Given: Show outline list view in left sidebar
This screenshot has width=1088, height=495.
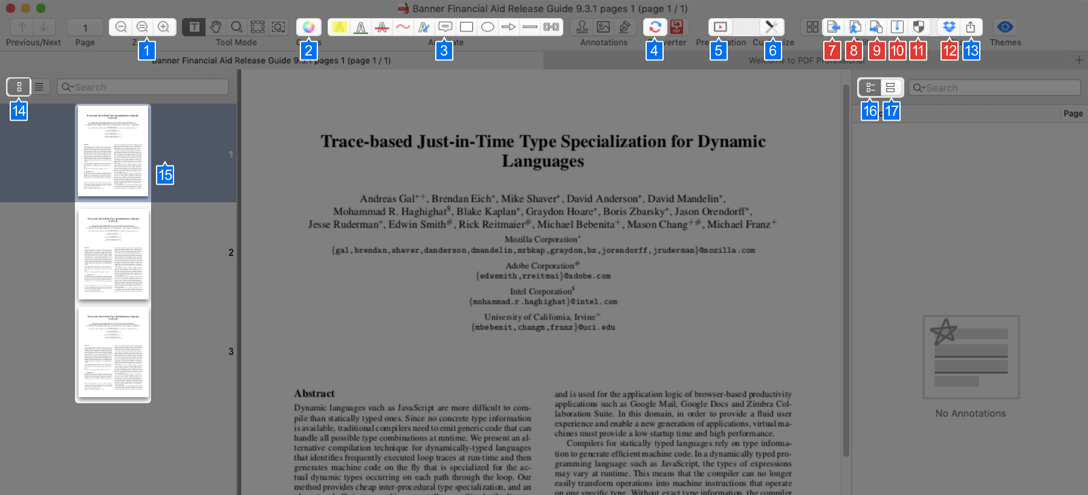Looking at the screenshot, I should pos(39,87).
